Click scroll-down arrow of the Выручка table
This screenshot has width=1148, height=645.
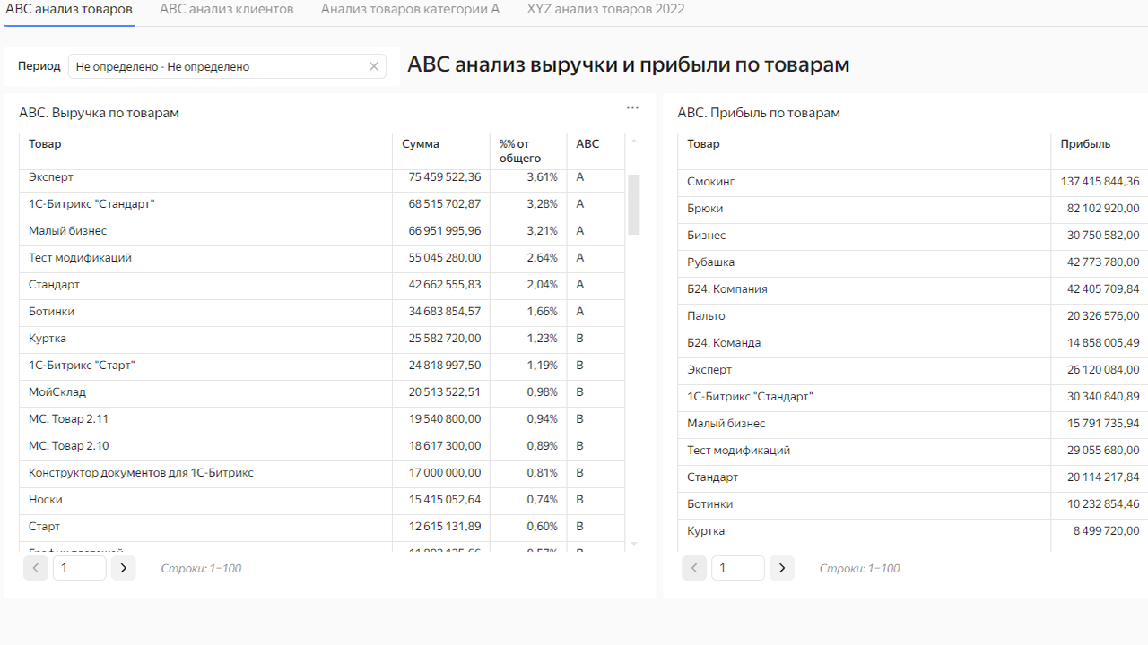[x=634, y=544]
